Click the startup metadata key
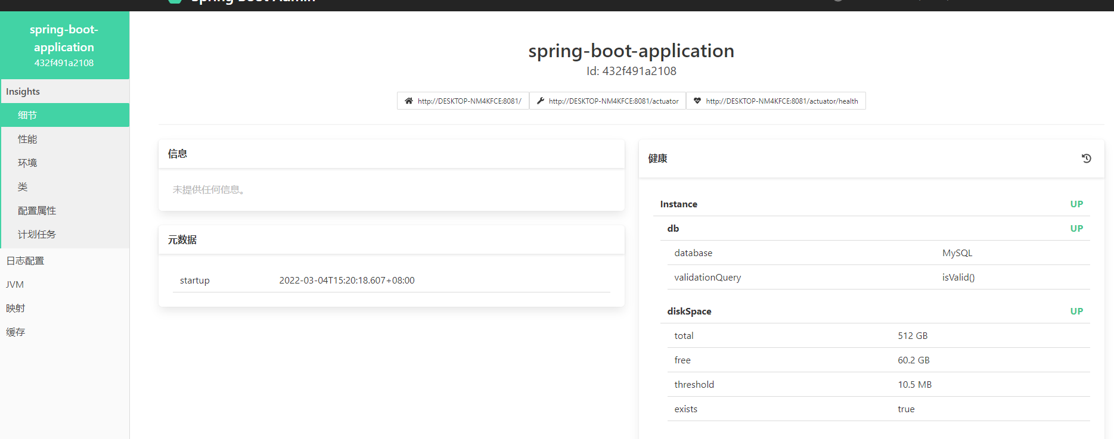This screenshot has height=439, width=1114. pos(195,280)
